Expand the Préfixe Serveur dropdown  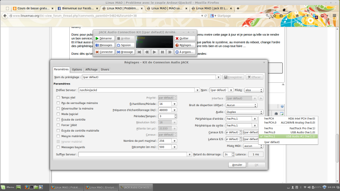(x=197, y=90)
